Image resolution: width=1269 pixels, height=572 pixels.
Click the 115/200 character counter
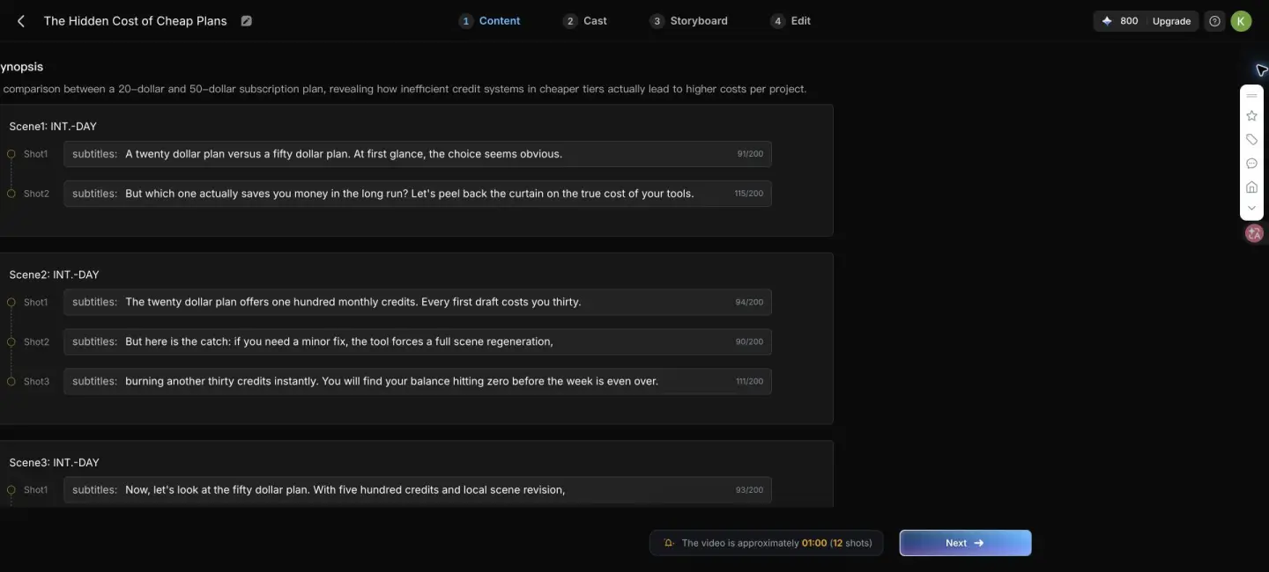point(749,194)
